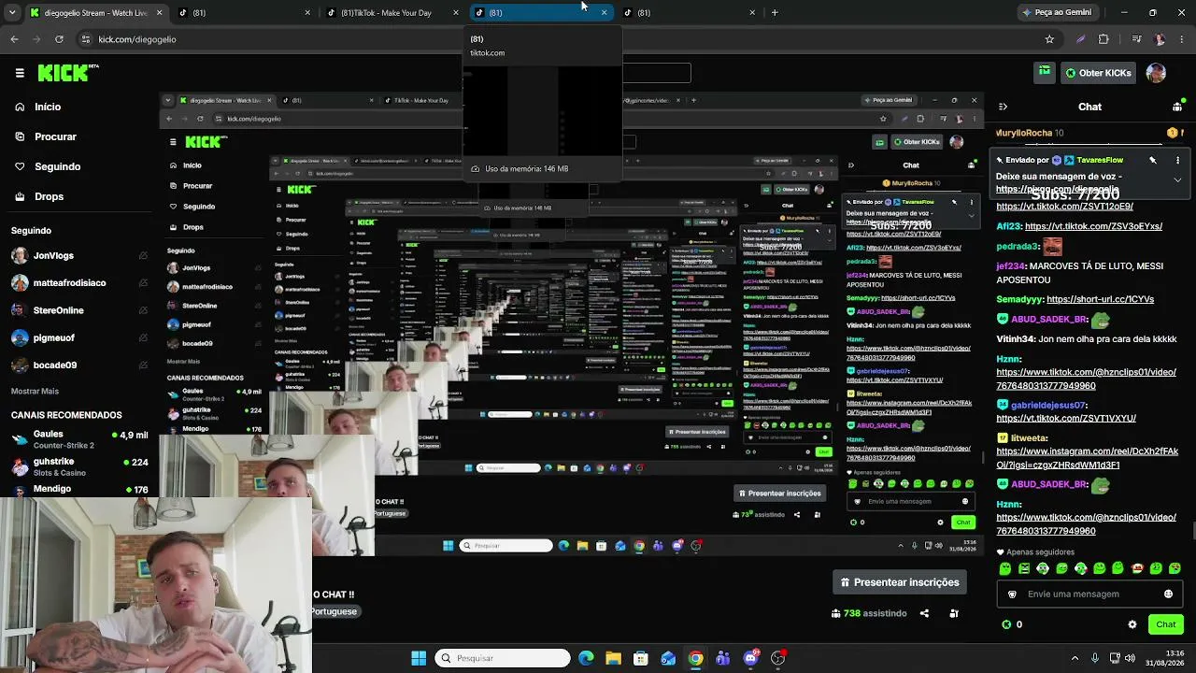This screenshot has width=1196, height=673.
Task: Open a new browser tab
Action: [775, 13]
